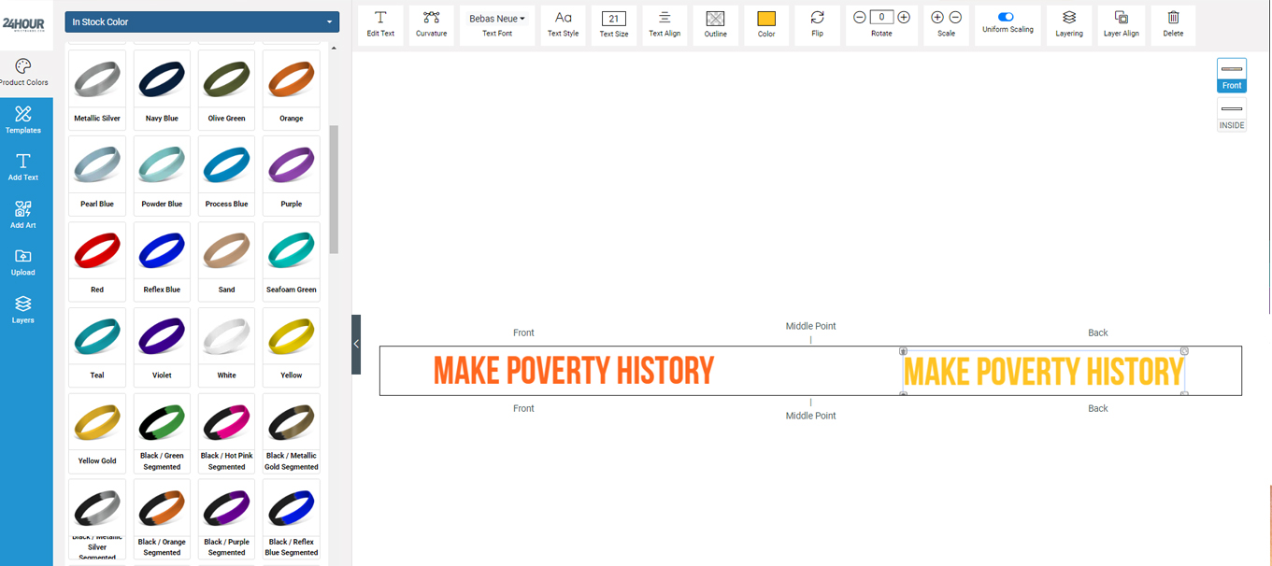
Task: Choose the Black / Orange Segmented wristband
Action: (162, 519)
